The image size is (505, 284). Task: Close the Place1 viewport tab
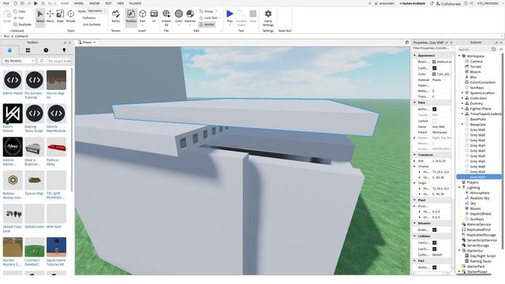95,43
